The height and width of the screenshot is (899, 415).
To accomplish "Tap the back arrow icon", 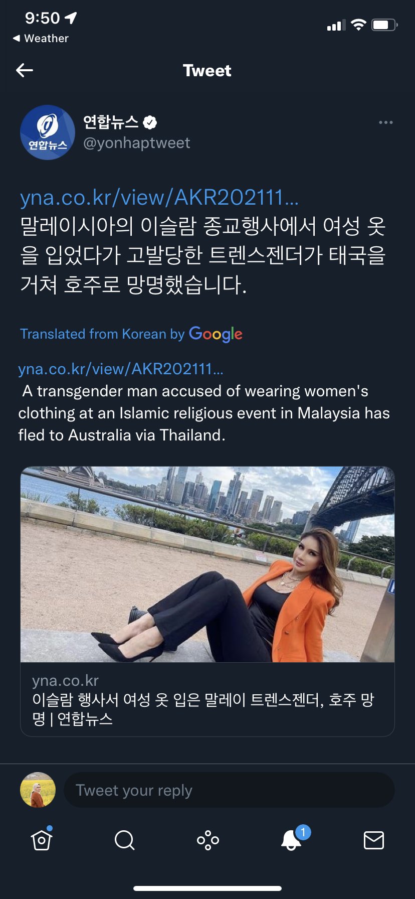I will click(x=25, y=70).
